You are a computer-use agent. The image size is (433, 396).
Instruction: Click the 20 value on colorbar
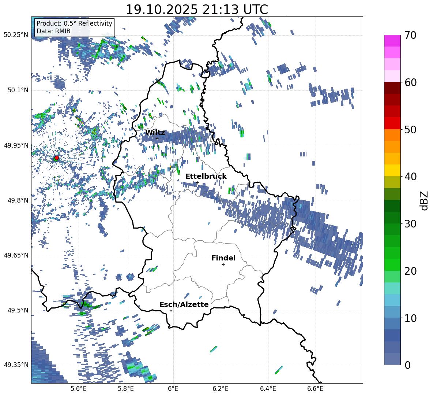(x=410, y=271)
